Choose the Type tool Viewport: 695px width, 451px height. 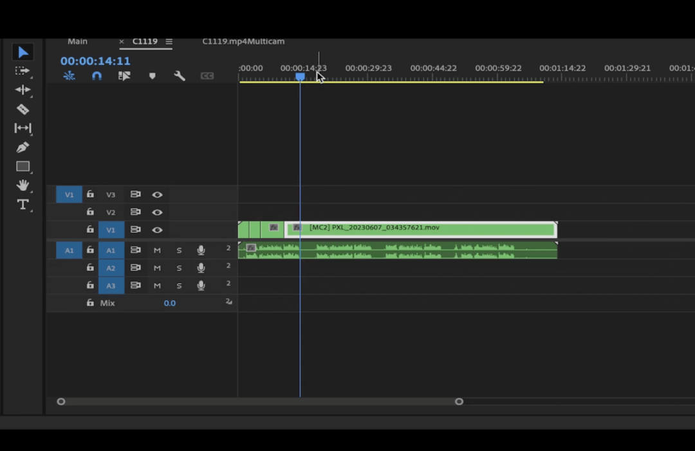point(22,205)
